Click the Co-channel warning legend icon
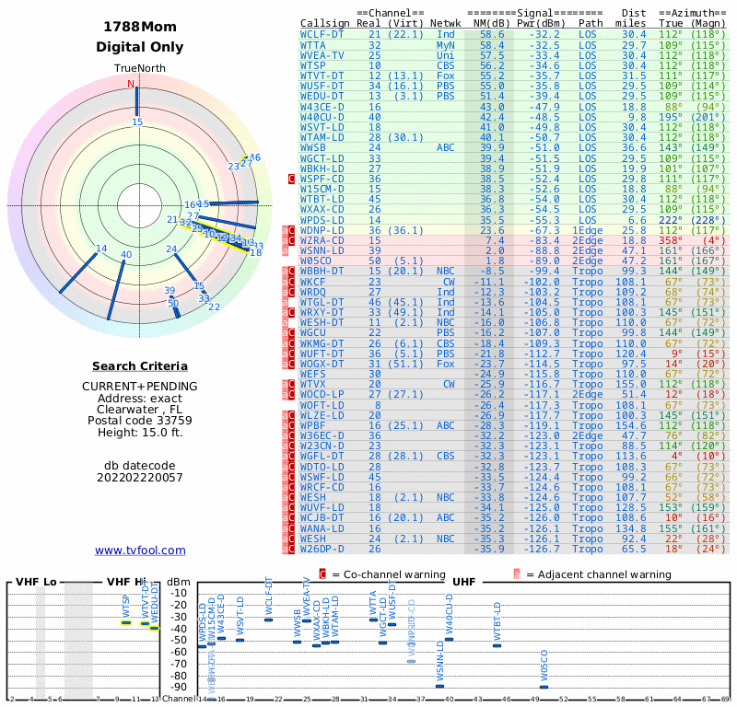This screenshot has height=707, width=737. pyautogui.click(x=322, y=574)
